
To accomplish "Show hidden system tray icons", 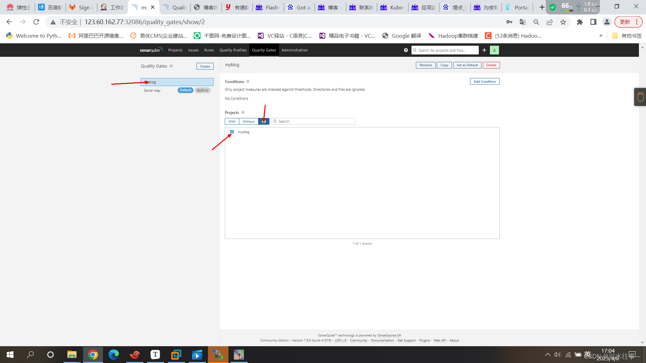I will click(x=547, y=355).
